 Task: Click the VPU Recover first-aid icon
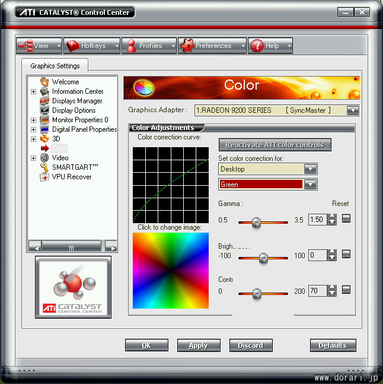(x=44, y=177)
